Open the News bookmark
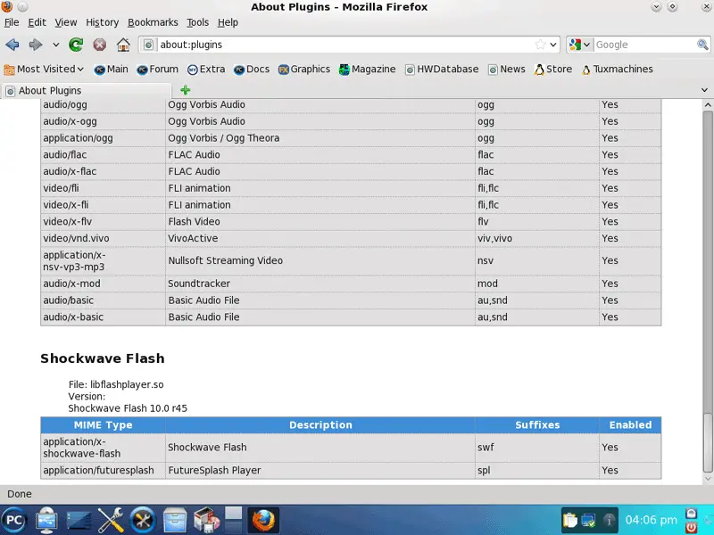 point(507,70)
